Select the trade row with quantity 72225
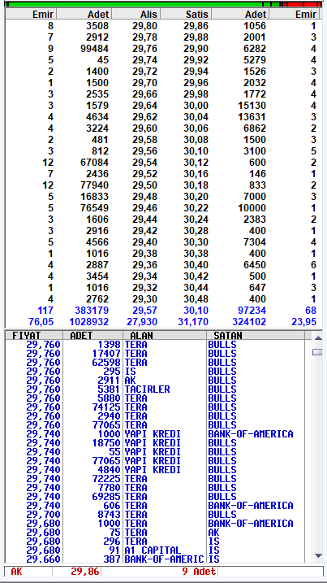Viewport: 327px width, 583px height. click(x=155, y=479)
